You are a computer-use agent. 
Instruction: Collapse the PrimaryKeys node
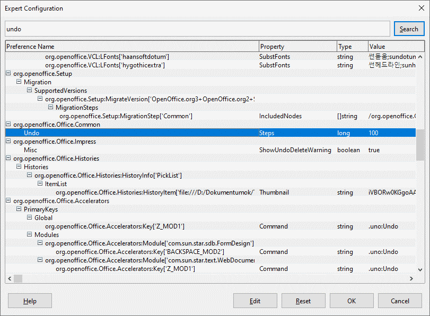click(19, 209)
